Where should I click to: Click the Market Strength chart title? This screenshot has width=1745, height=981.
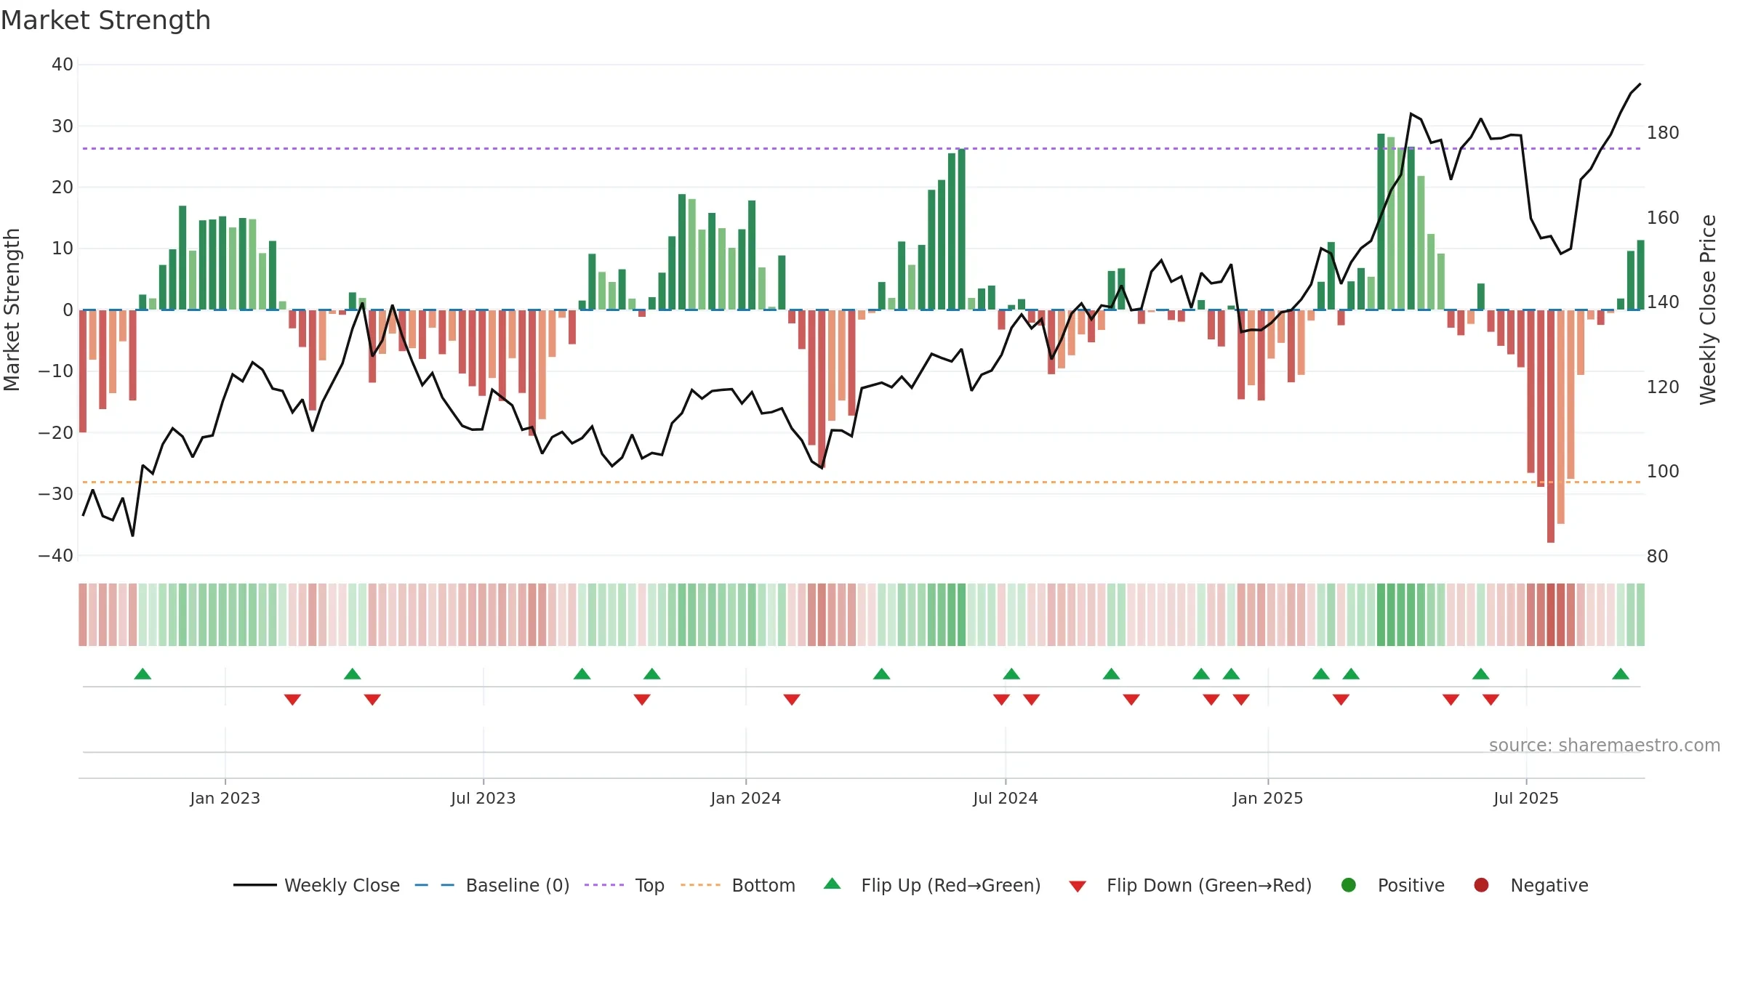point(105,20)
